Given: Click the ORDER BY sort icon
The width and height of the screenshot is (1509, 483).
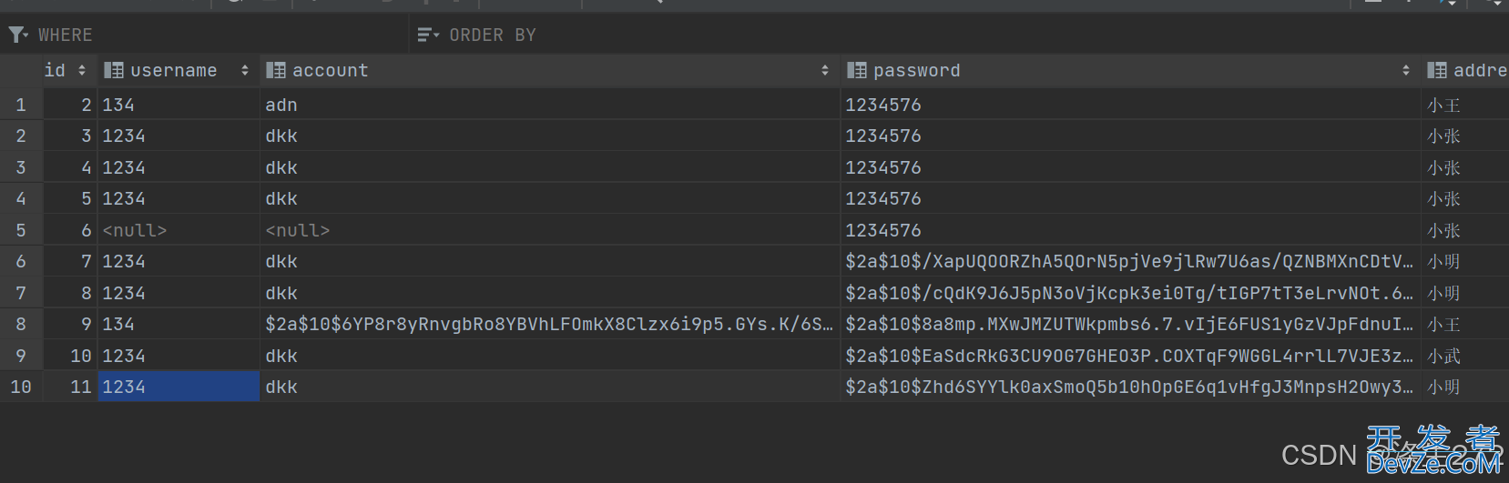Looking at the screenshot, I should click(x=427, y=35).
